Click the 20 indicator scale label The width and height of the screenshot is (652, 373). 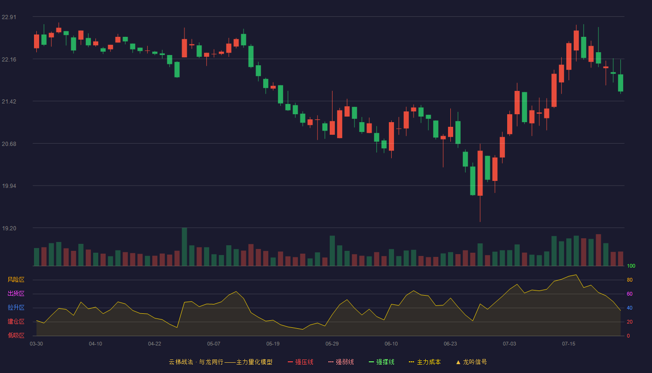630,322
